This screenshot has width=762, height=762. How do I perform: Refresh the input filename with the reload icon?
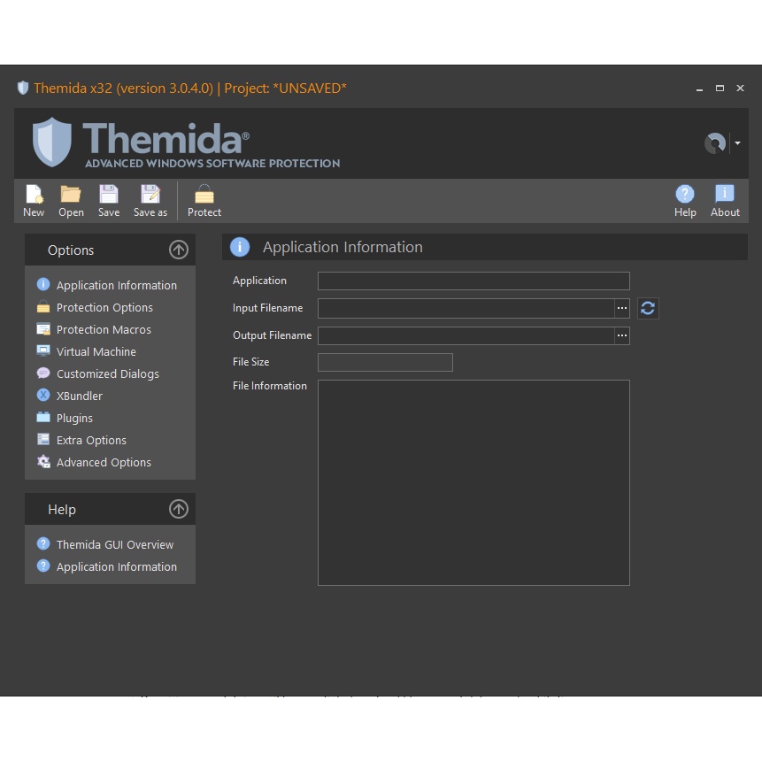pos(647,308)
